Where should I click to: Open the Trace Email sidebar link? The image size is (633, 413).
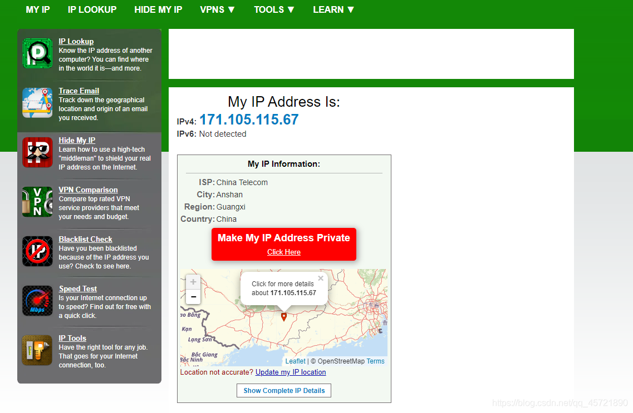tap(78, 91)
